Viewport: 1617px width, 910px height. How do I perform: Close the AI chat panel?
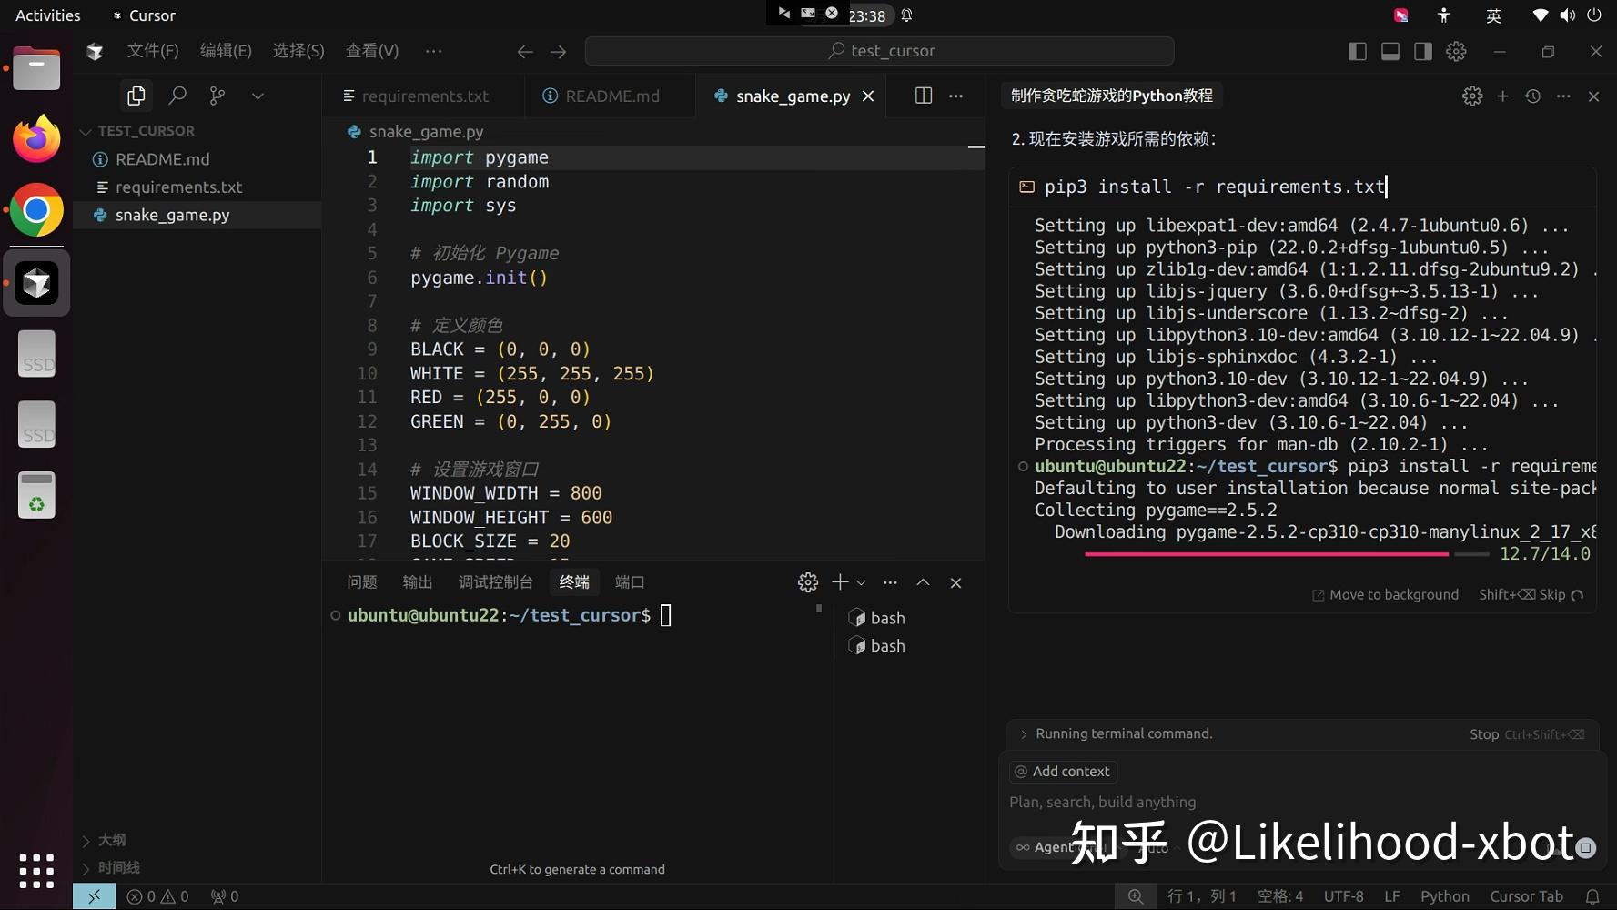coord(1593,96)
